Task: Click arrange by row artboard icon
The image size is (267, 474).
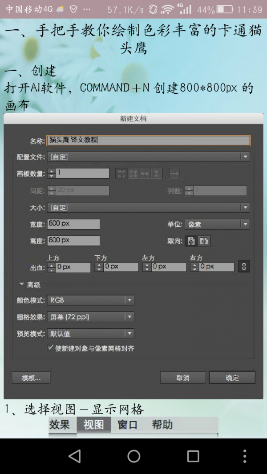Action: (145, 174)
